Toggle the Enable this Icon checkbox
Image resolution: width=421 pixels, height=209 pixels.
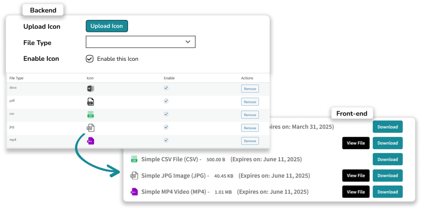pos(89,59)
